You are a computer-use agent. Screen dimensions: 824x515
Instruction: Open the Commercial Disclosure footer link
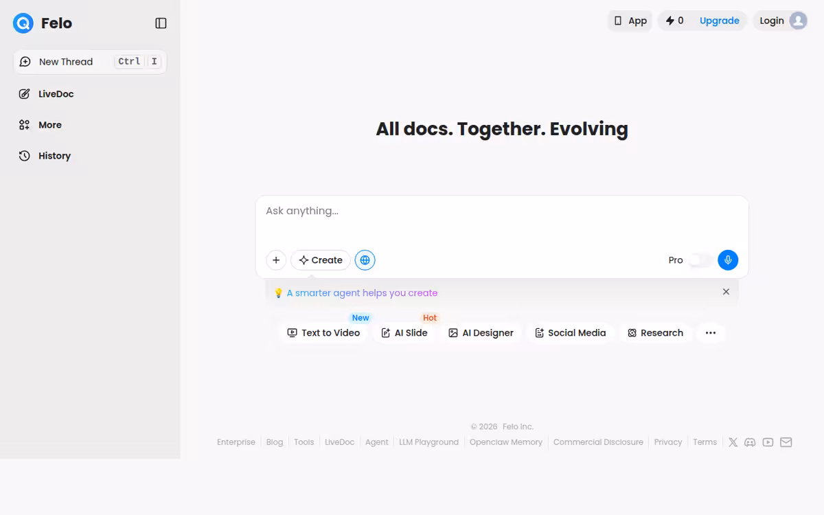[x=598, y=442]
